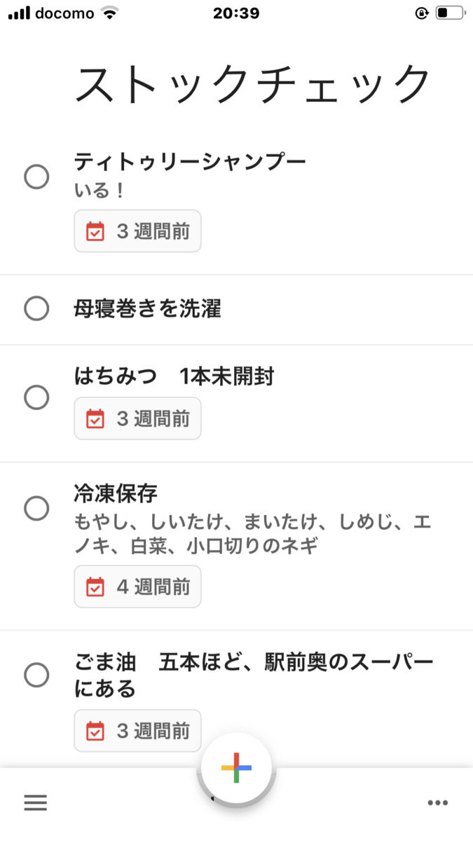Mark ティトゥリーシャンプー task as complete

36,177
